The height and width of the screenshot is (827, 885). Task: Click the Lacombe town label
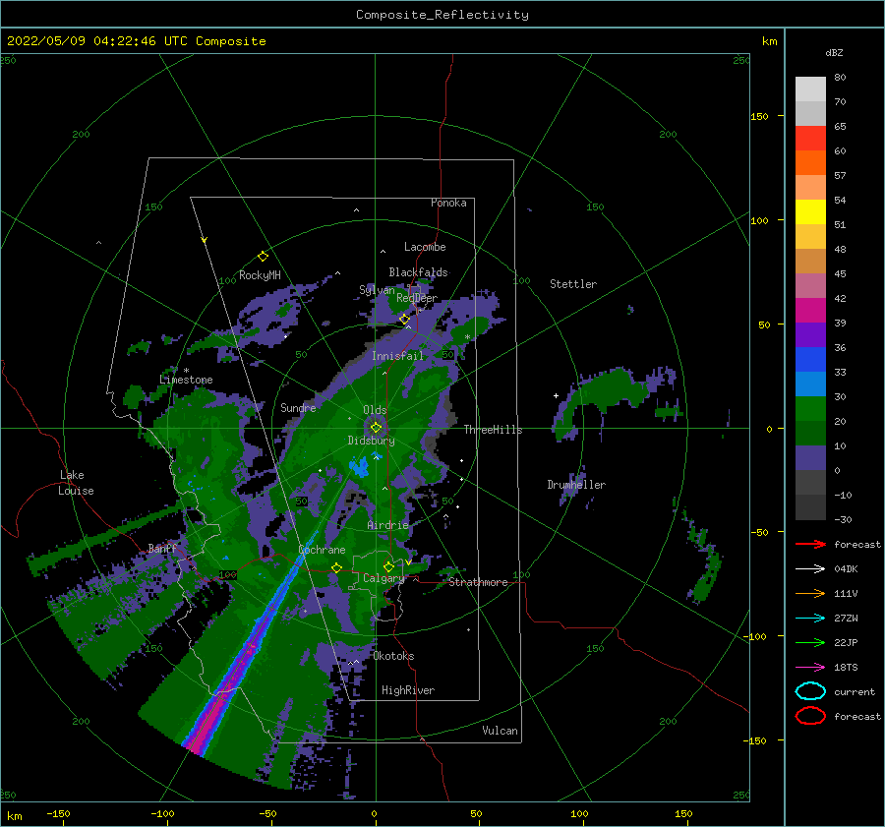pos(425,247)
